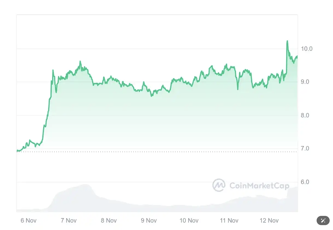
Task: Select the 8 Nov date label
Action: (109, 221)
